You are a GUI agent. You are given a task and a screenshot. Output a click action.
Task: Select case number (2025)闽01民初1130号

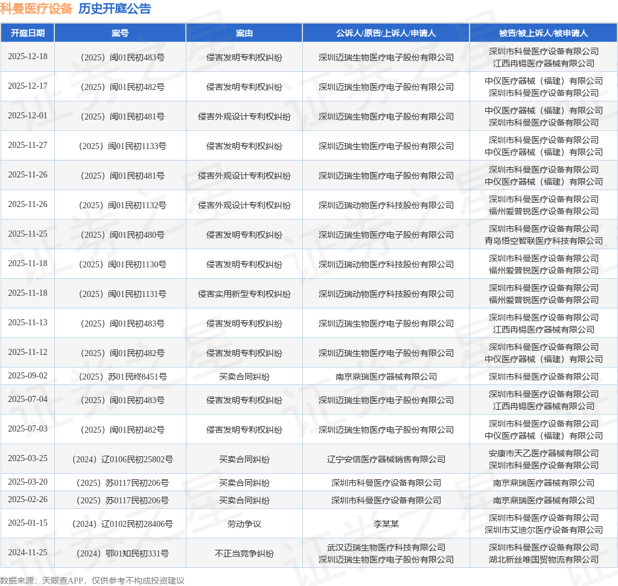123,264
